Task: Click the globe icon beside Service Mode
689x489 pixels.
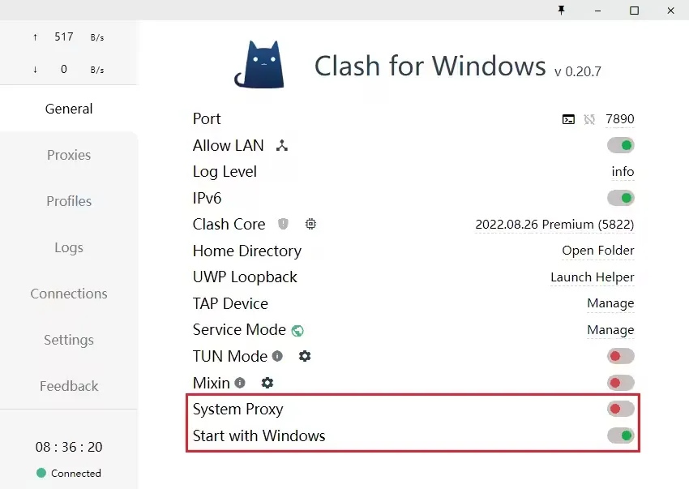Action: click(297, 330)
